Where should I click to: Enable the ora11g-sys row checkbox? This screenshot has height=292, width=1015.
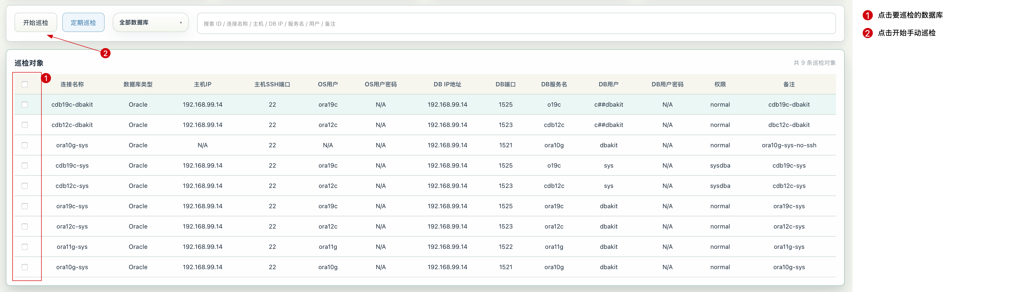(25, 247)
